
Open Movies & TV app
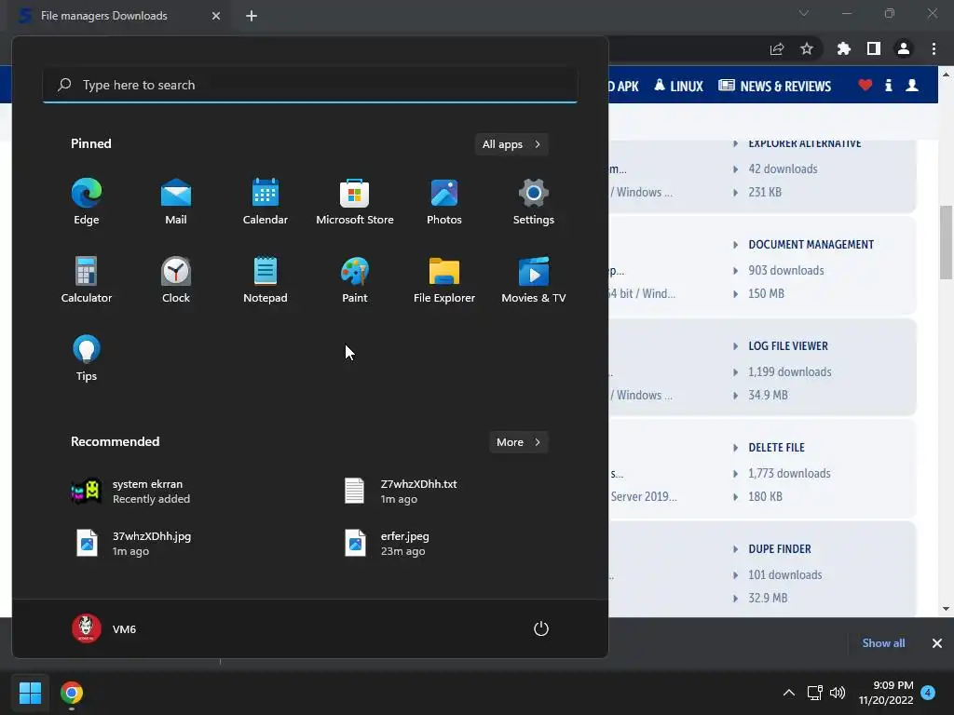534,279
